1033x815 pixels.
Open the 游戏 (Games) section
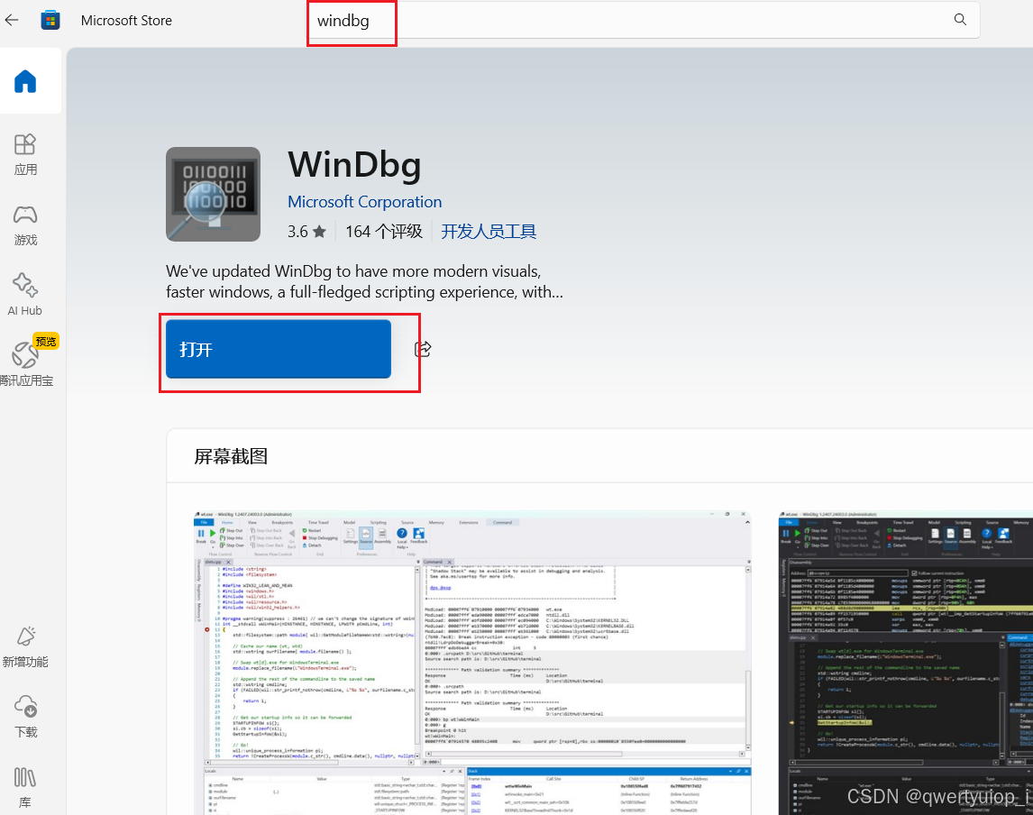click(x=26, y=225)
